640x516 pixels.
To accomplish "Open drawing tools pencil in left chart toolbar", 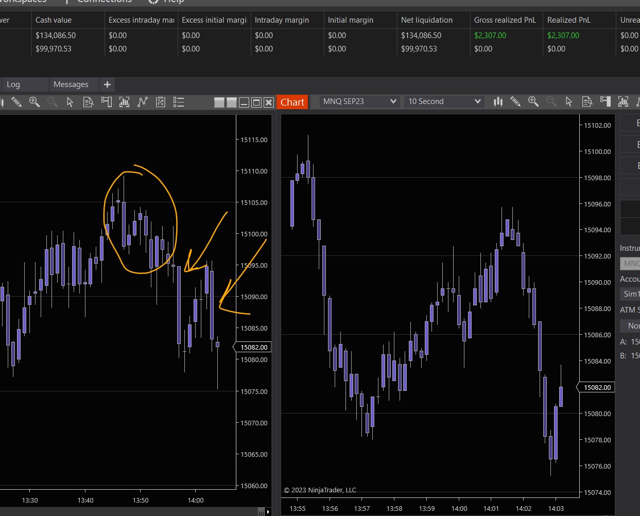I will pos(16,102).
